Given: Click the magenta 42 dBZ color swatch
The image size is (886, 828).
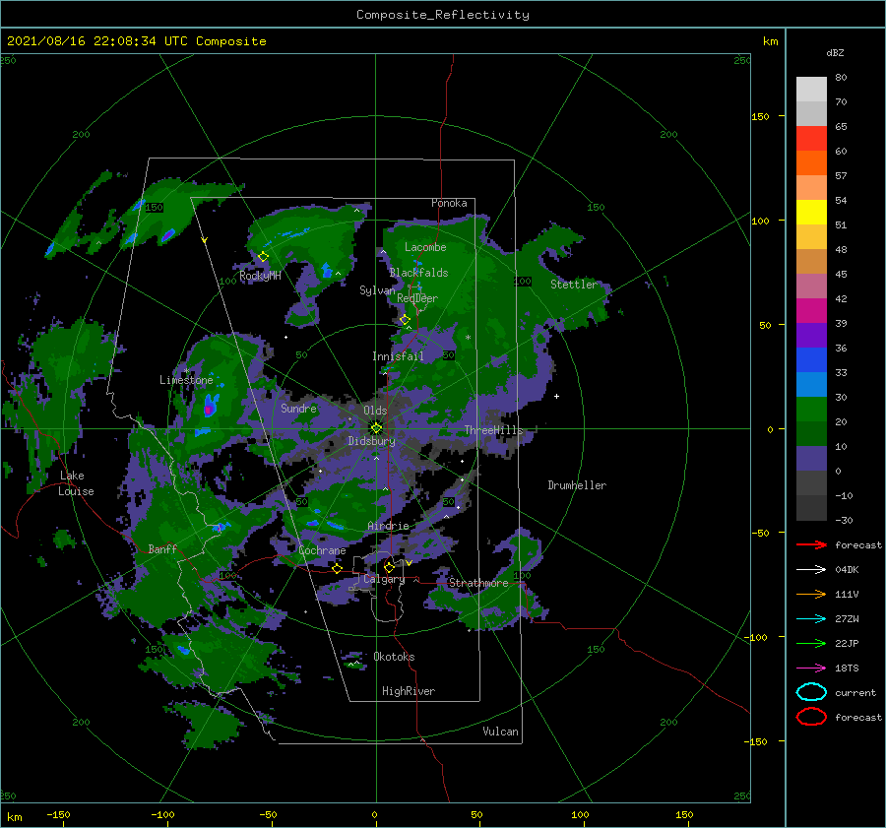Looking at the screenshot, I should click(x=811, y=311).
